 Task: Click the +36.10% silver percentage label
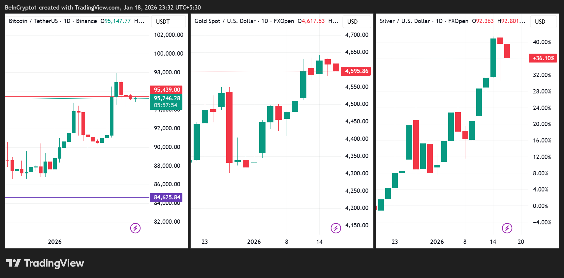tap(543, 58)
